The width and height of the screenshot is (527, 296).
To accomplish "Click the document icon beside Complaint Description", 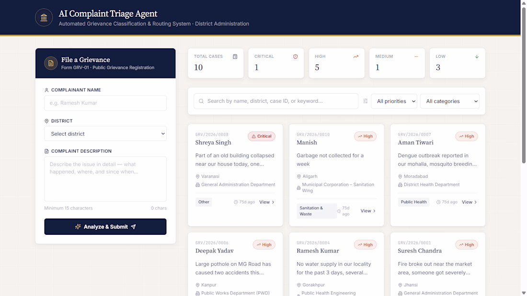I will point(46,151).
